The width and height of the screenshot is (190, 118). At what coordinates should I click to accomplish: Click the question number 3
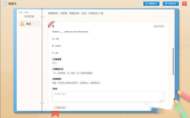53,26
